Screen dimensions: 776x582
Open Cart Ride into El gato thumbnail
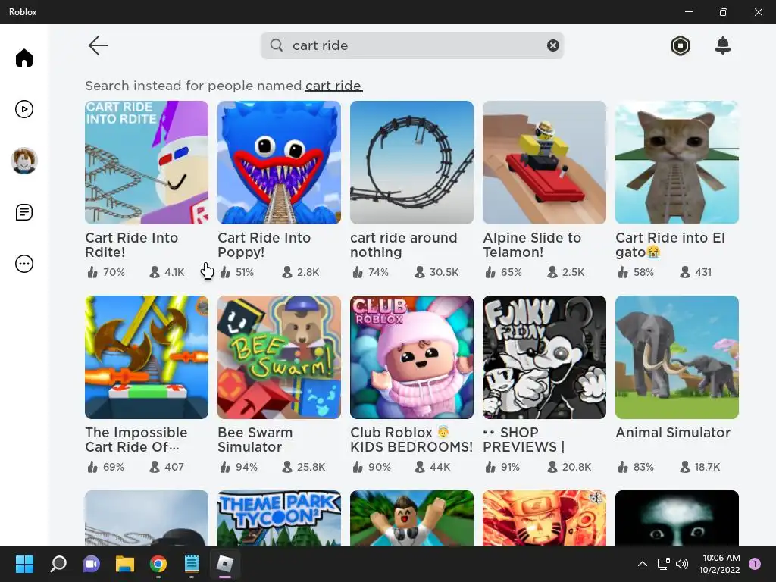coord(677,162)
